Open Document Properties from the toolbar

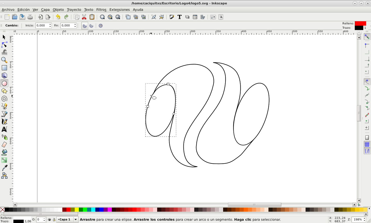[x=221, y=17]
